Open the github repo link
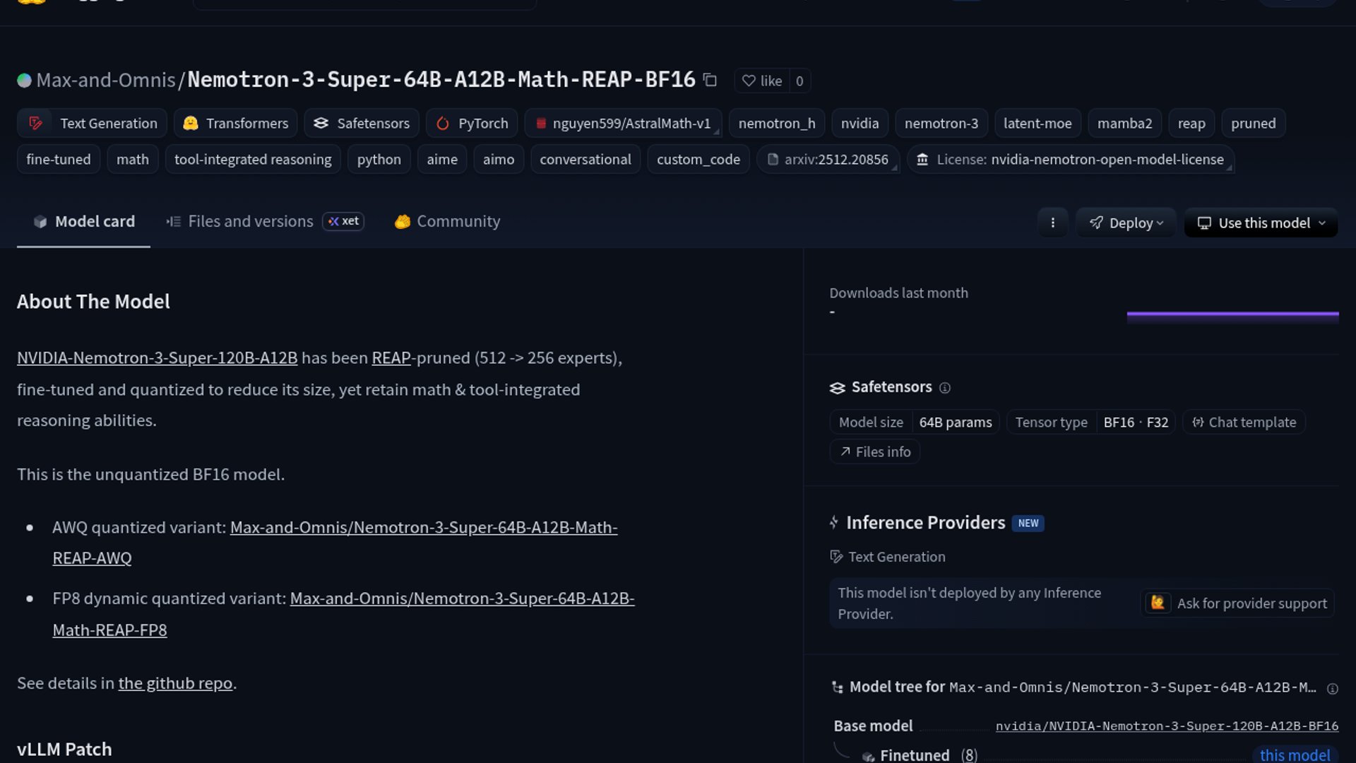This screenshot has width=1356, height=763. [175, 683]
